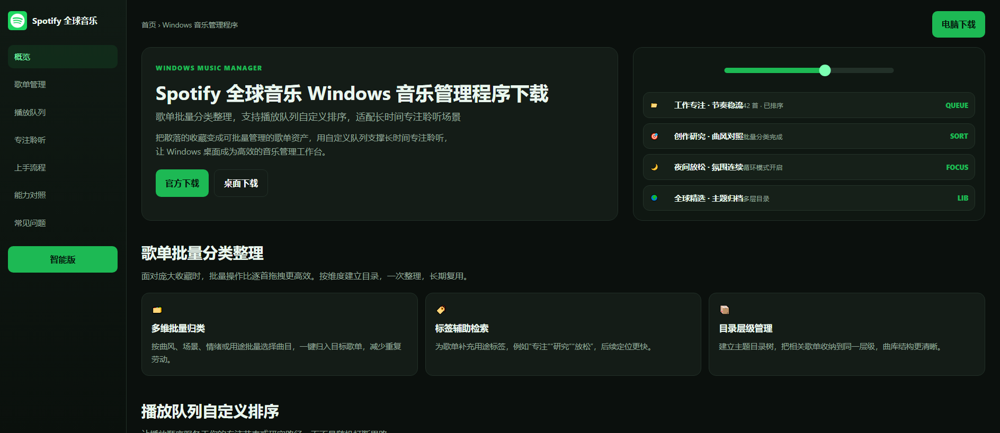
Task: Click the LIB label in 全球精选 row
Action: point(962,198)
